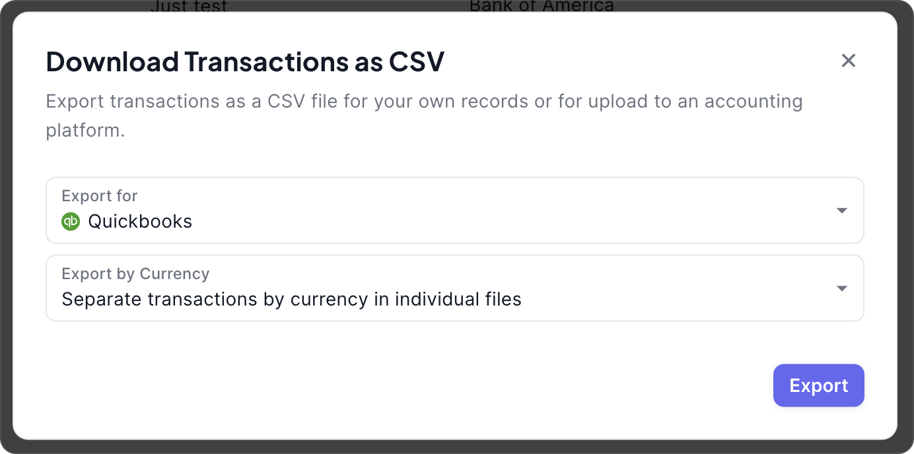Close the Download Transactions dialog
Screen dimensions: 914x454
tap(848, 61)
